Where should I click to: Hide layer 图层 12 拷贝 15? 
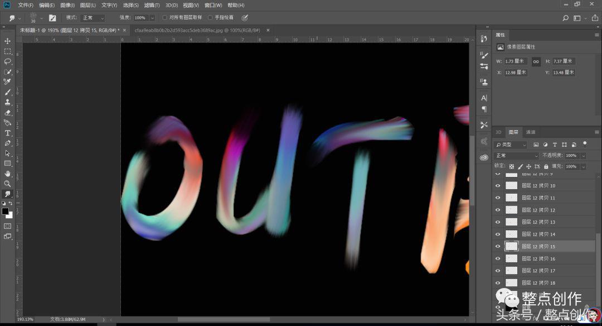pyautogui.click(x=498, y=246)
